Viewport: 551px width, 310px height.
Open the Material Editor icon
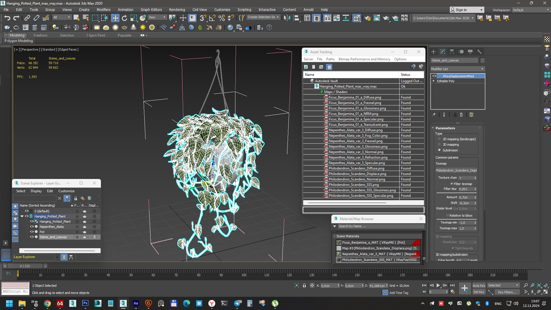click(356, 18)
